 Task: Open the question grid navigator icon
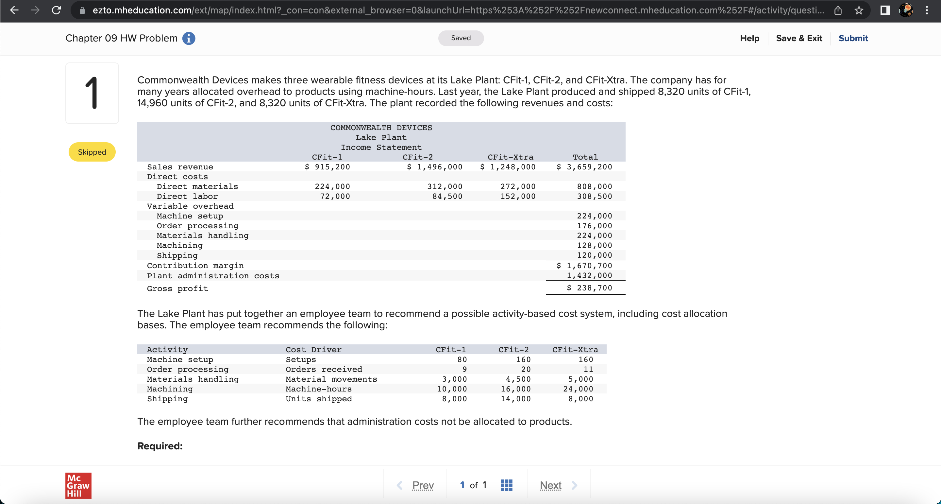[x=506, y=485]
